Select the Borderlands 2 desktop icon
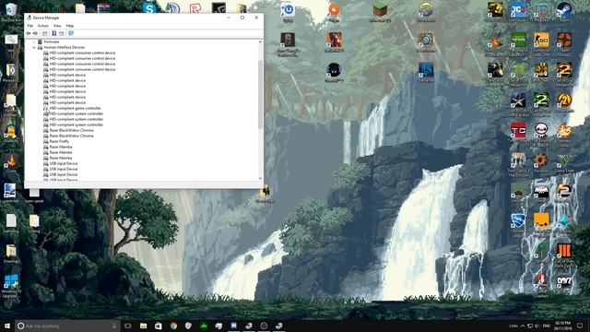590x332 pixels. tap(564, 101)
